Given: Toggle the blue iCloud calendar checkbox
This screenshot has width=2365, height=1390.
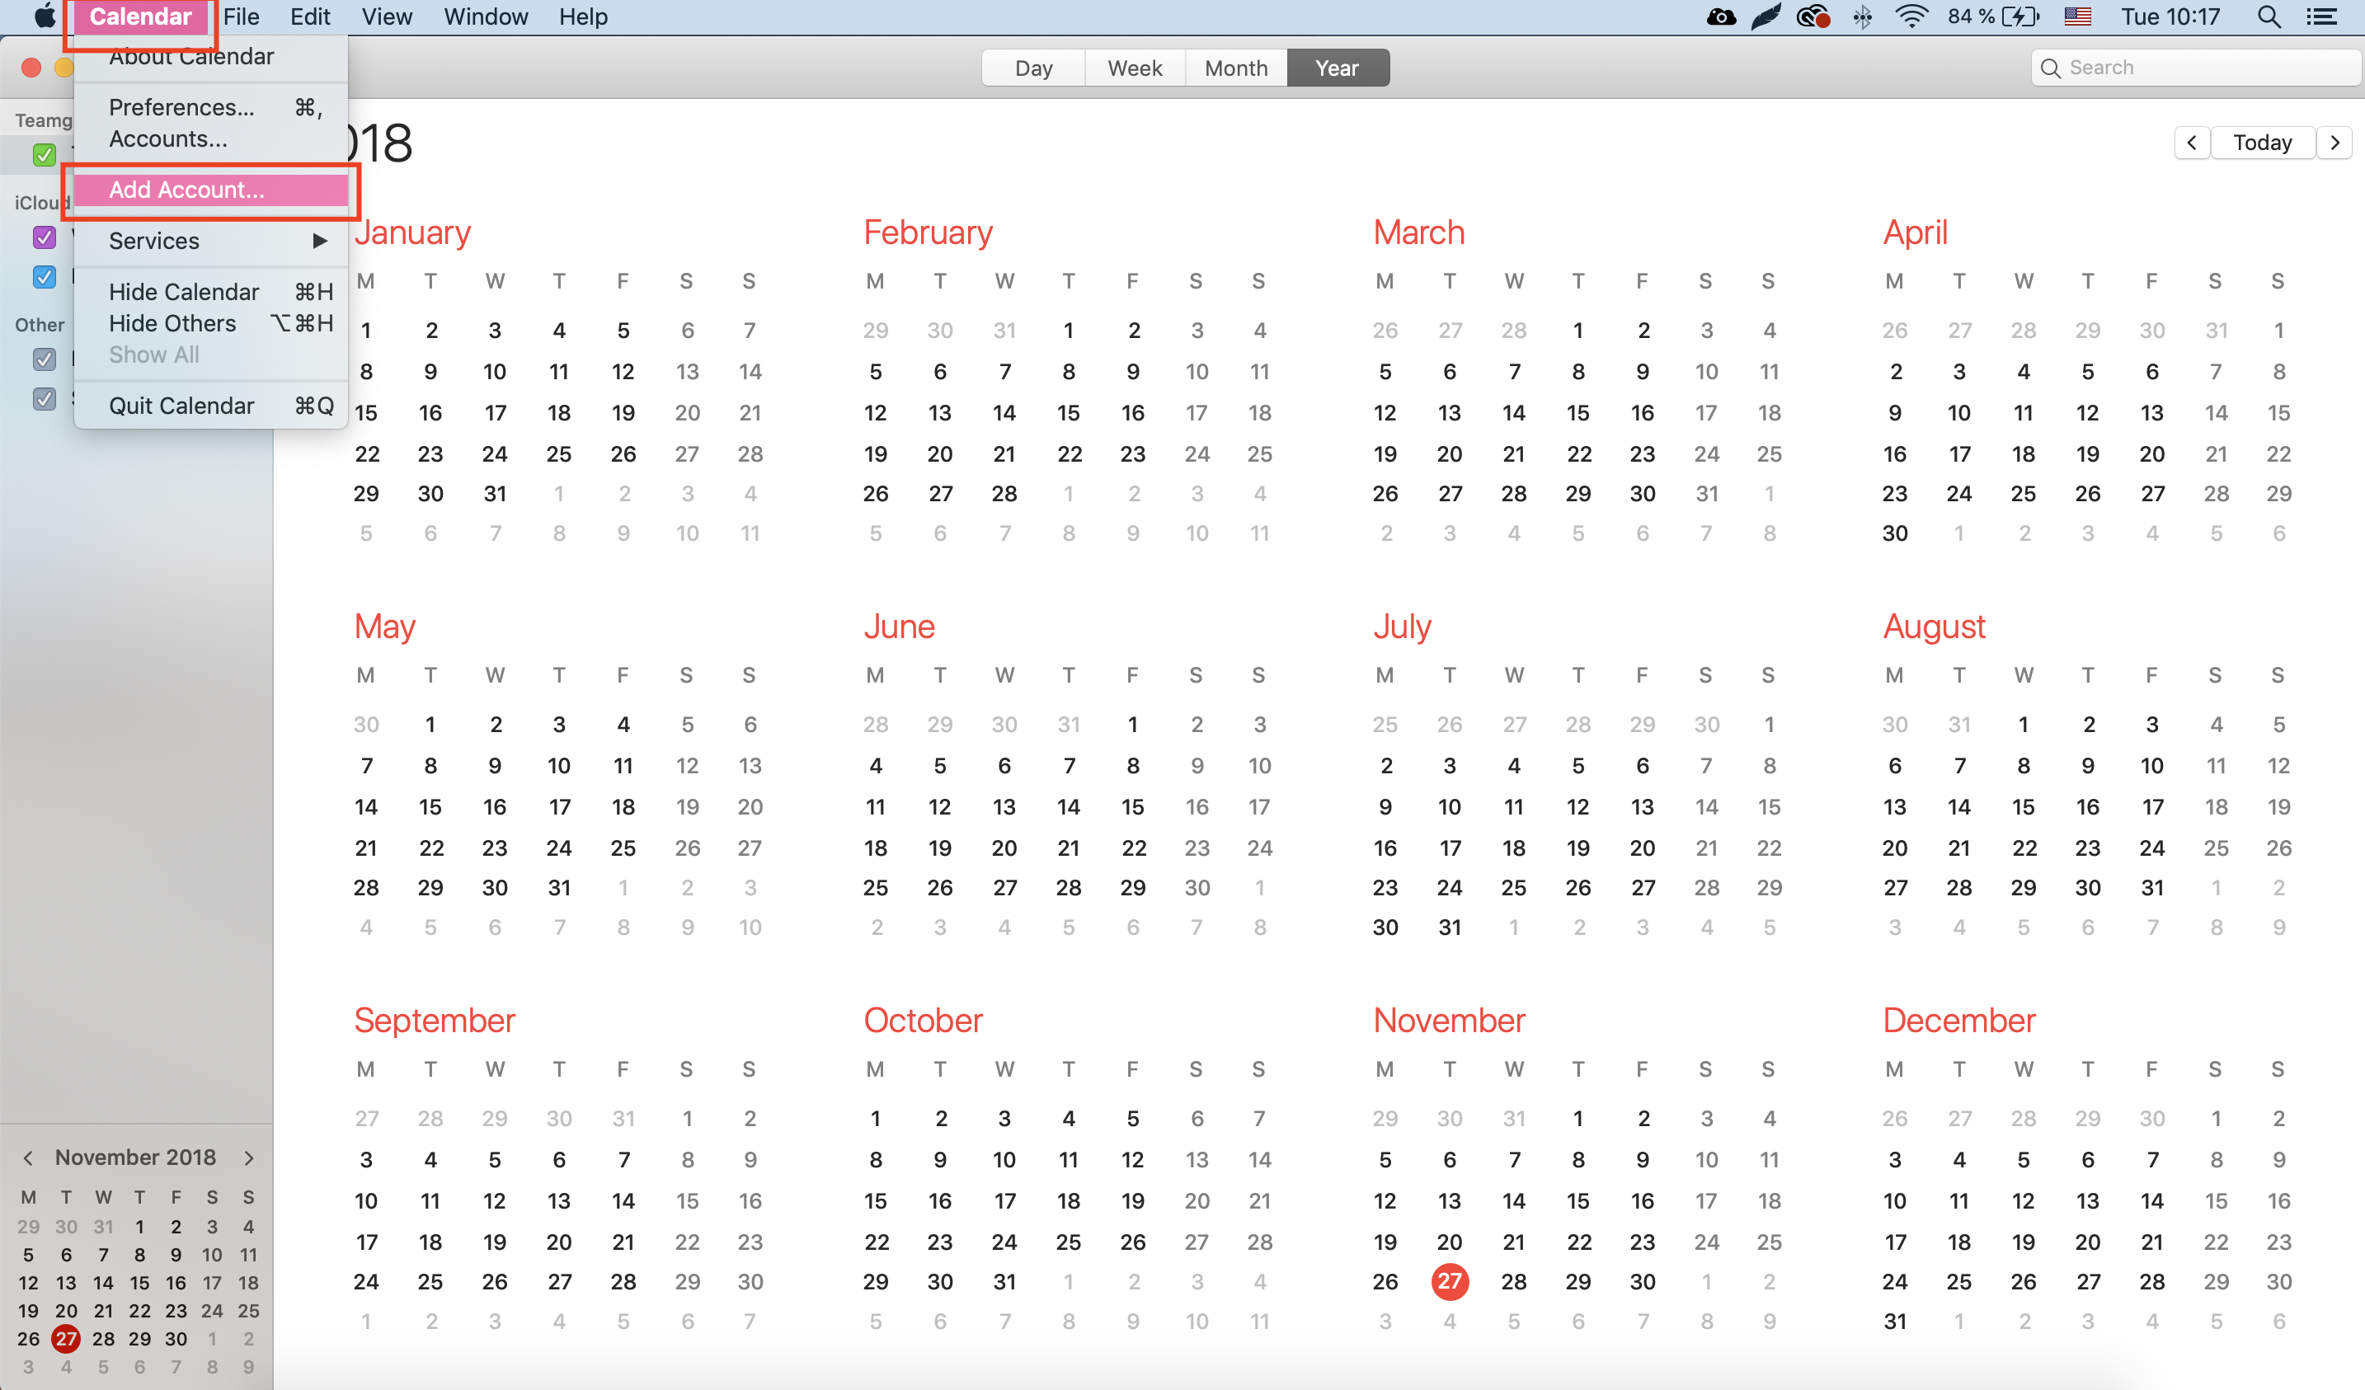Looking at the screenshot, I should [44, 277].
